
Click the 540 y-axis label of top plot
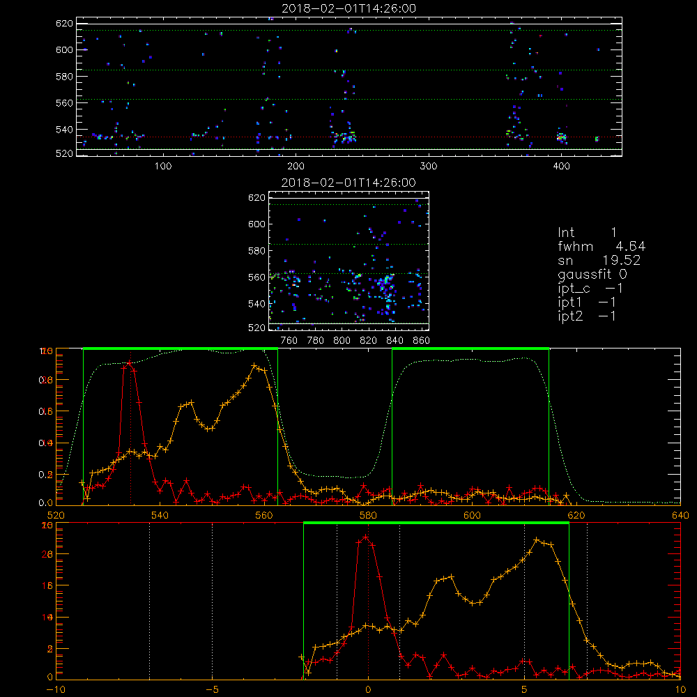point(64,130)
